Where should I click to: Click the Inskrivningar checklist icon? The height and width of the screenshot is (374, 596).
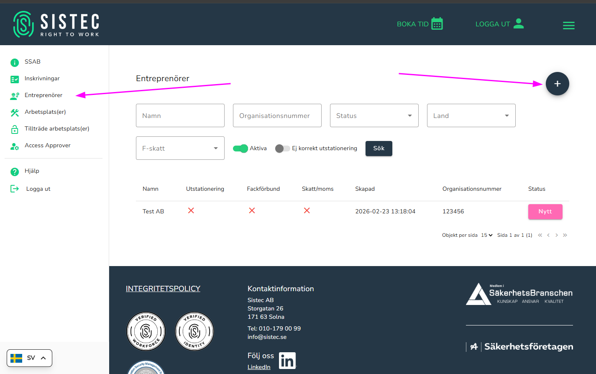[15, 79]
